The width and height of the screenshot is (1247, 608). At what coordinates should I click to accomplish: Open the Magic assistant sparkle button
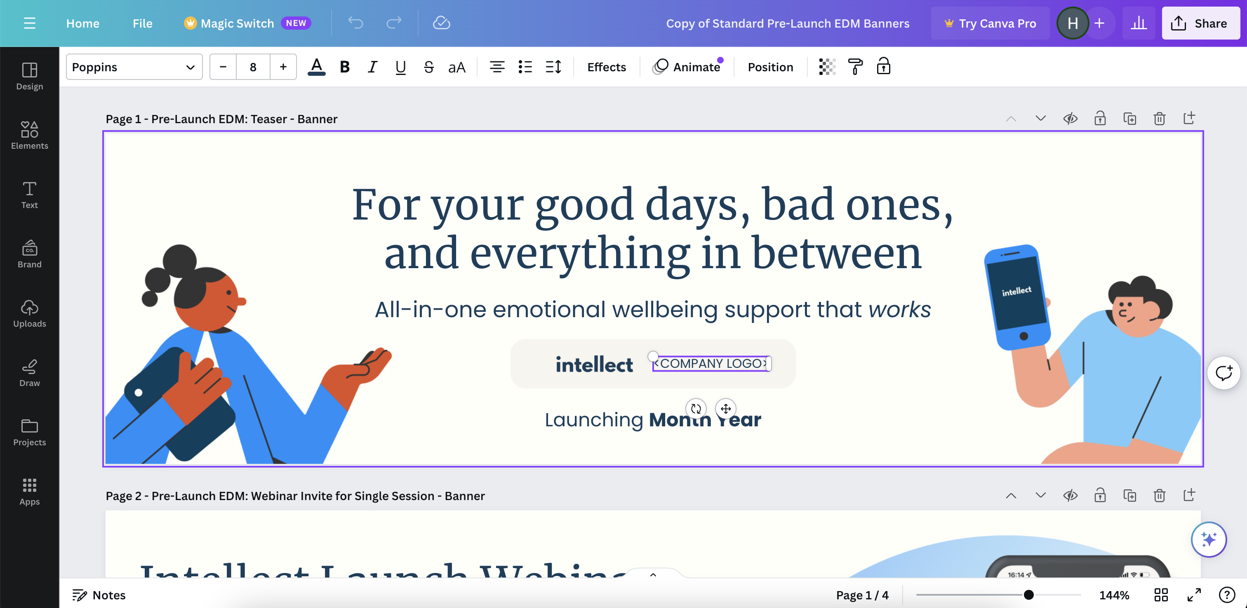(x=1208, y=539)
